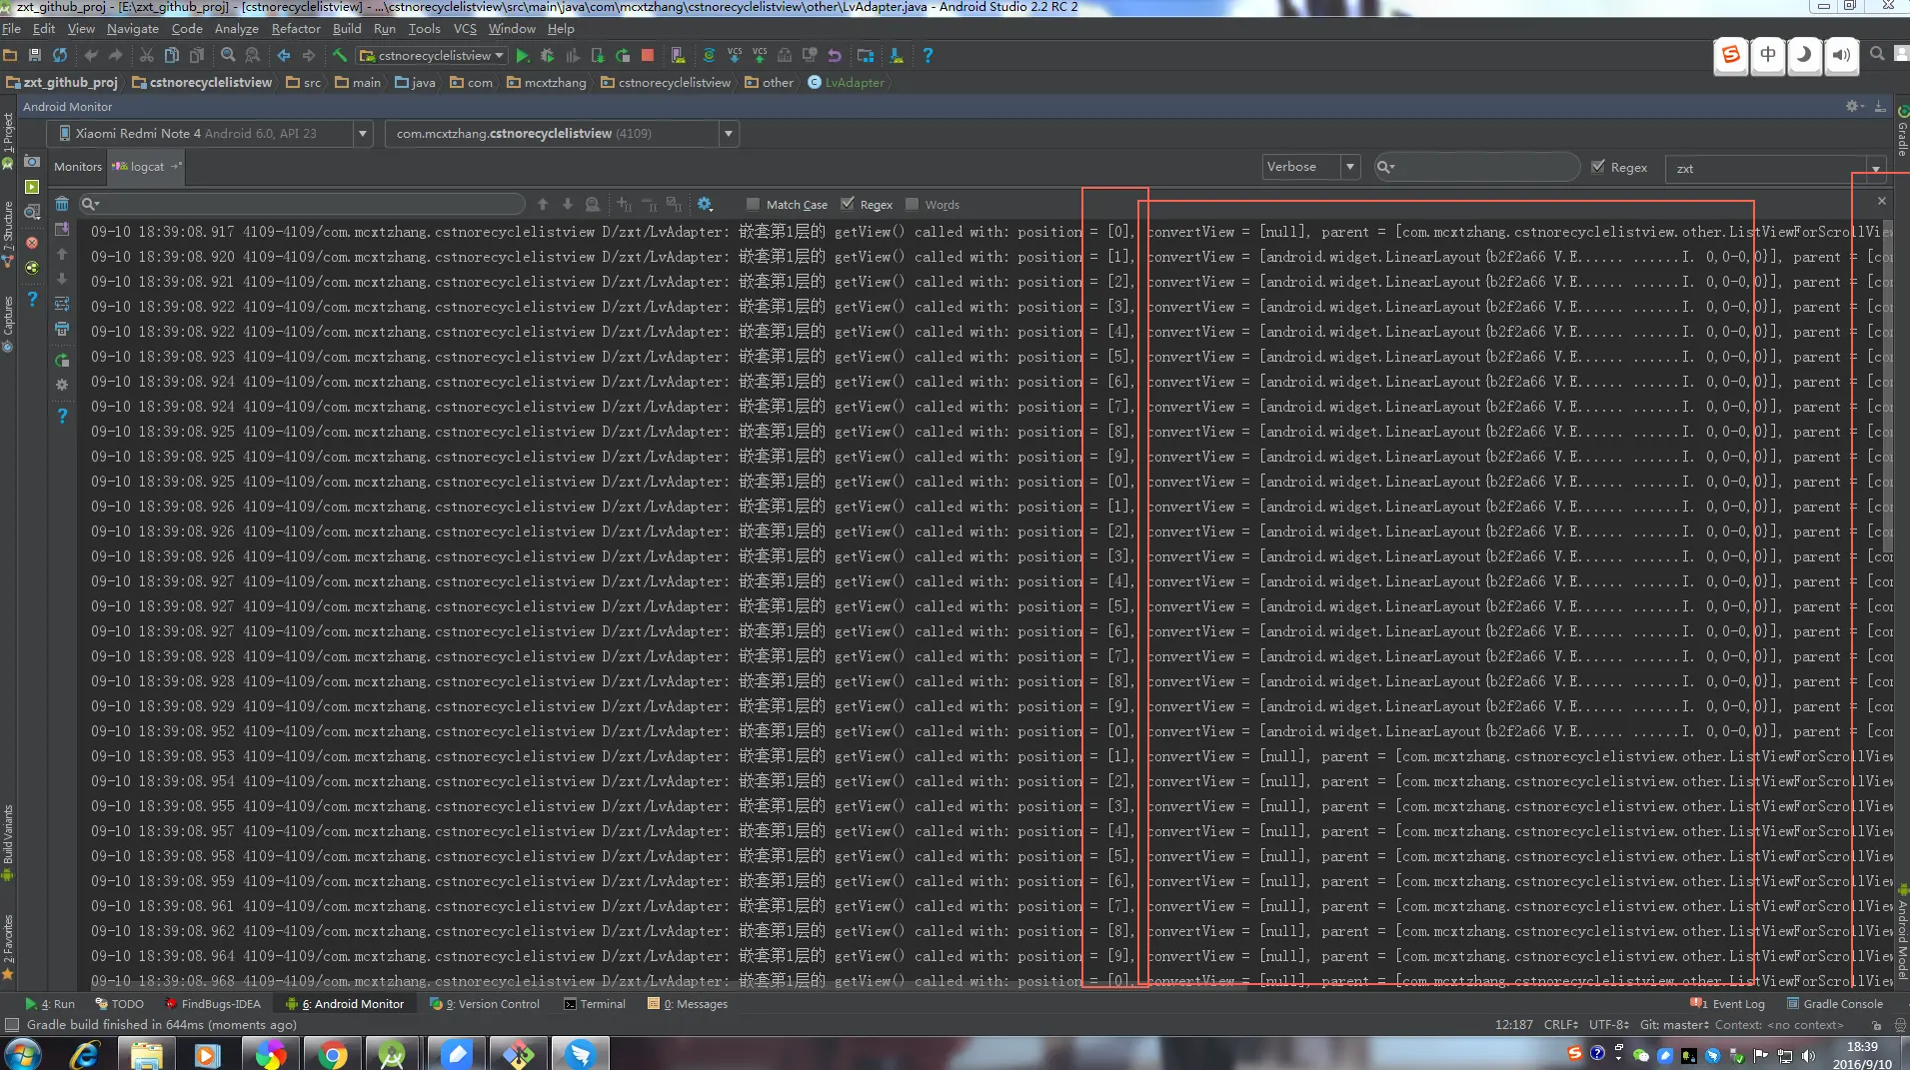1910x1070 pixels.
Task: Stop the running process with the red square
Action: (648, 56)
